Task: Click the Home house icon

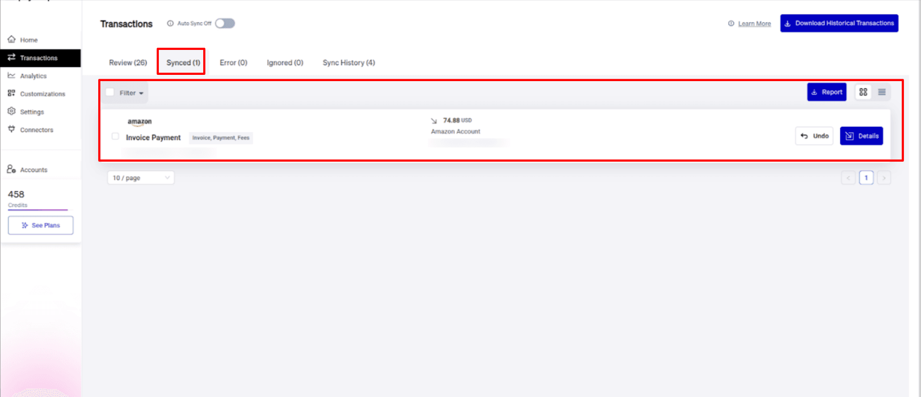Action: (11, 39)
